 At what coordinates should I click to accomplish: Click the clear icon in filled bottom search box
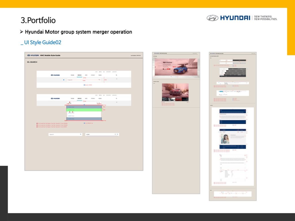click(115, 134)
